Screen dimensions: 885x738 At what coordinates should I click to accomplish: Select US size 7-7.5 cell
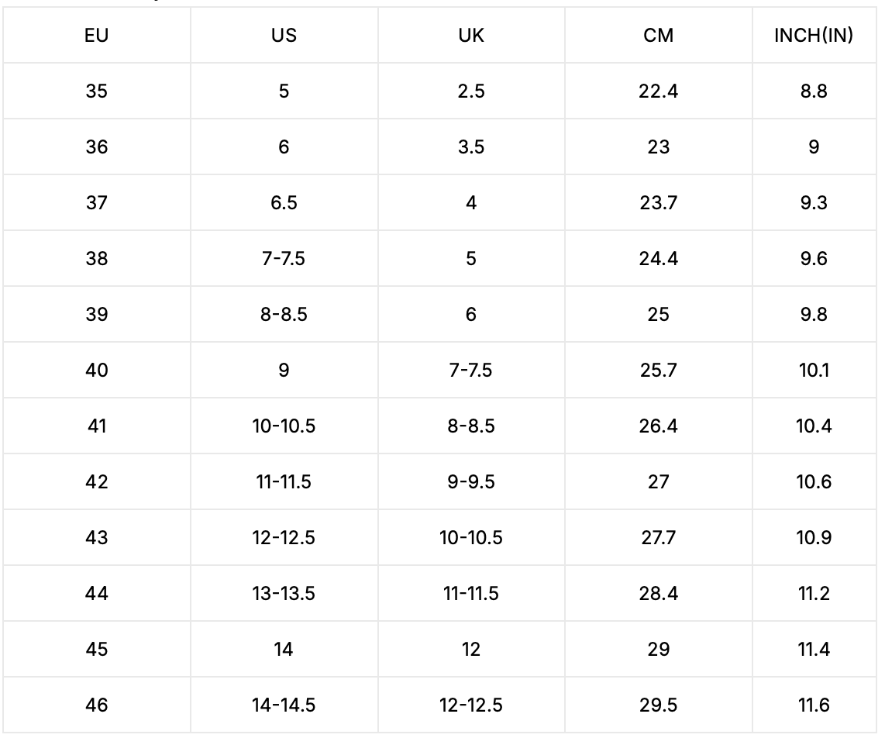pos(284,258)
